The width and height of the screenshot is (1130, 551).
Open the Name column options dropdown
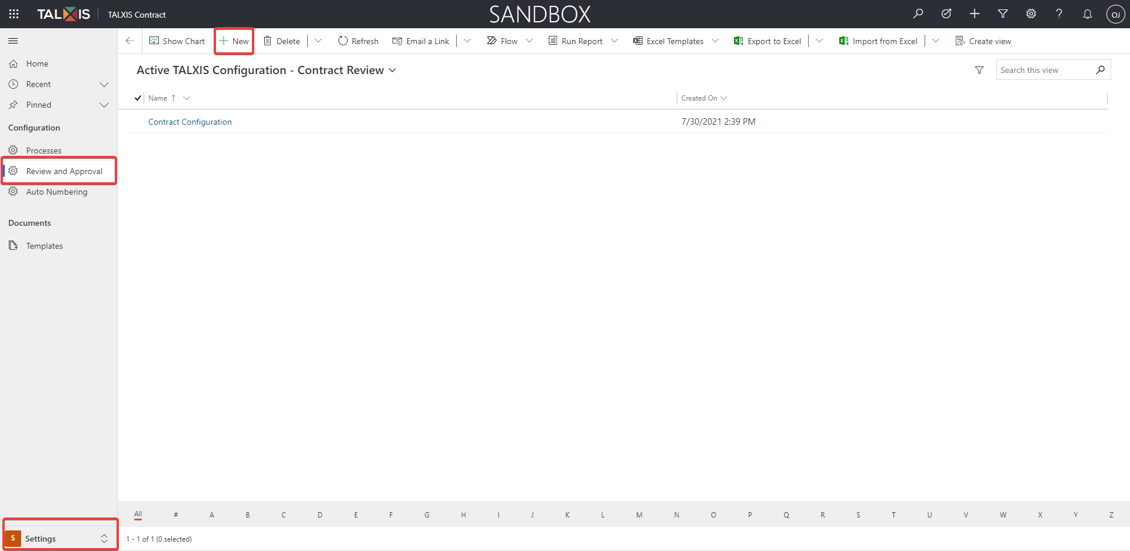coord(187,98)
